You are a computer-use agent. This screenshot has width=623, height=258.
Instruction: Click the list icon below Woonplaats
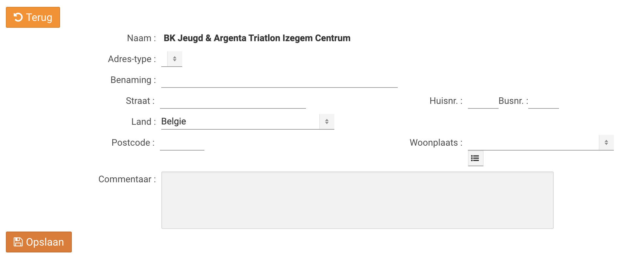475,158
